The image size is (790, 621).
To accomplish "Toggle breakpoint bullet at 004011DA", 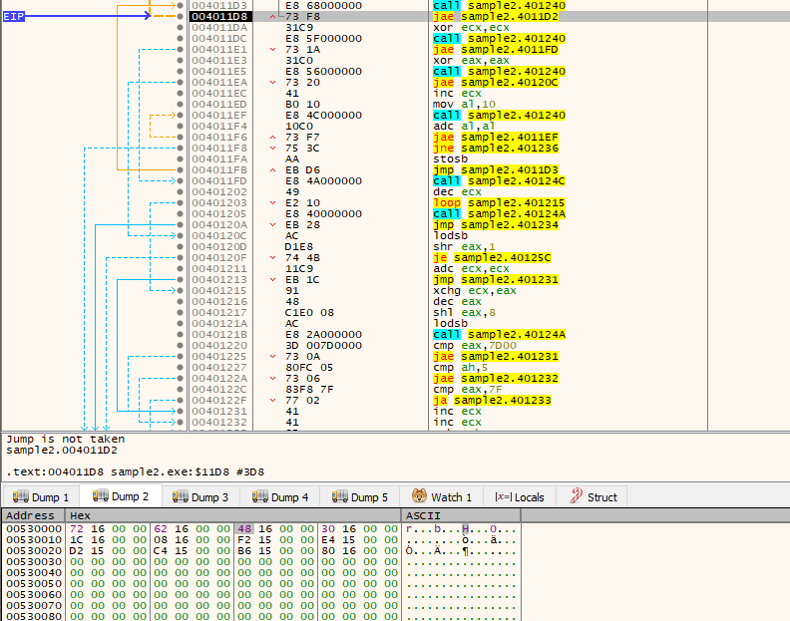I will (180, 28).
